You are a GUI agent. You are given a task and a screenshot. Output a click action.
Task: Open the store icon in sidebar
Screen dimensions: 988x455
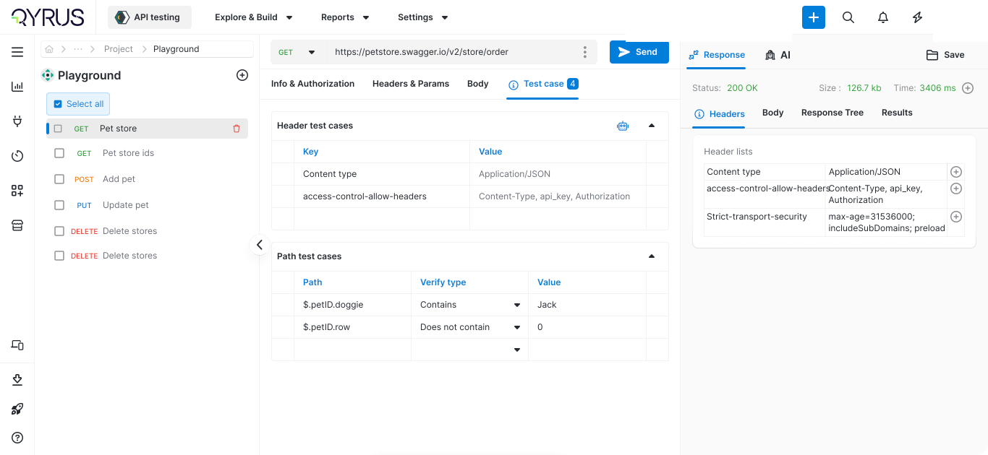click(17, 225)
